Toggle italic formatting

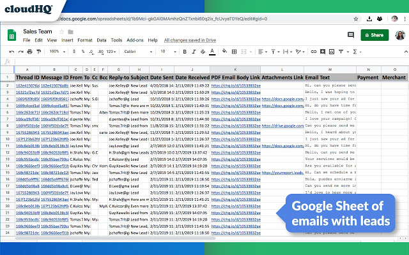[194, 51]
